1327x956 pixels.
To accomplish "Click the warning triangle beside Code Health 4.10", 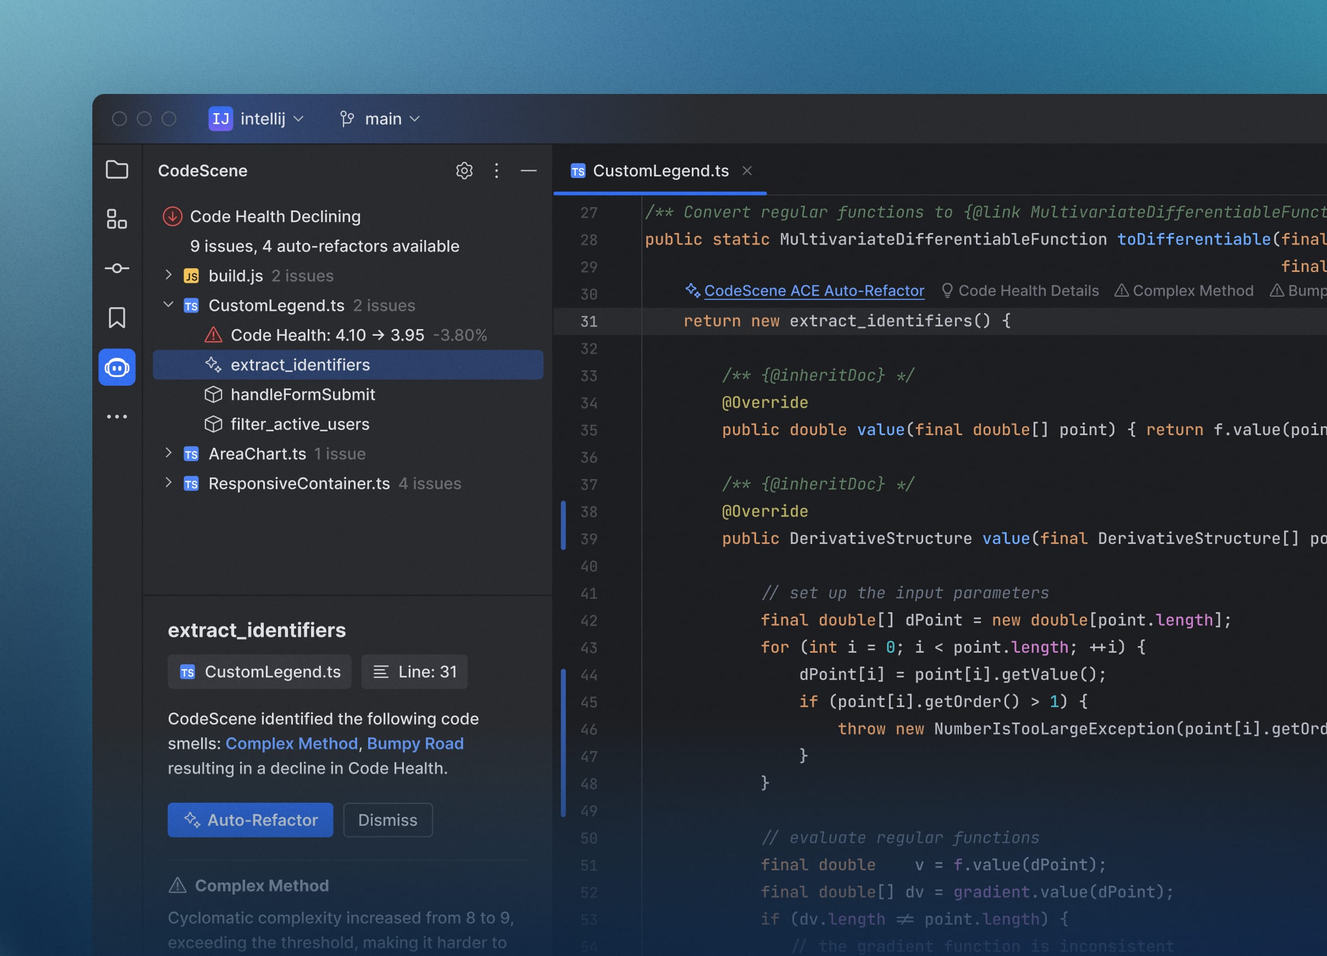I will 214,335.
